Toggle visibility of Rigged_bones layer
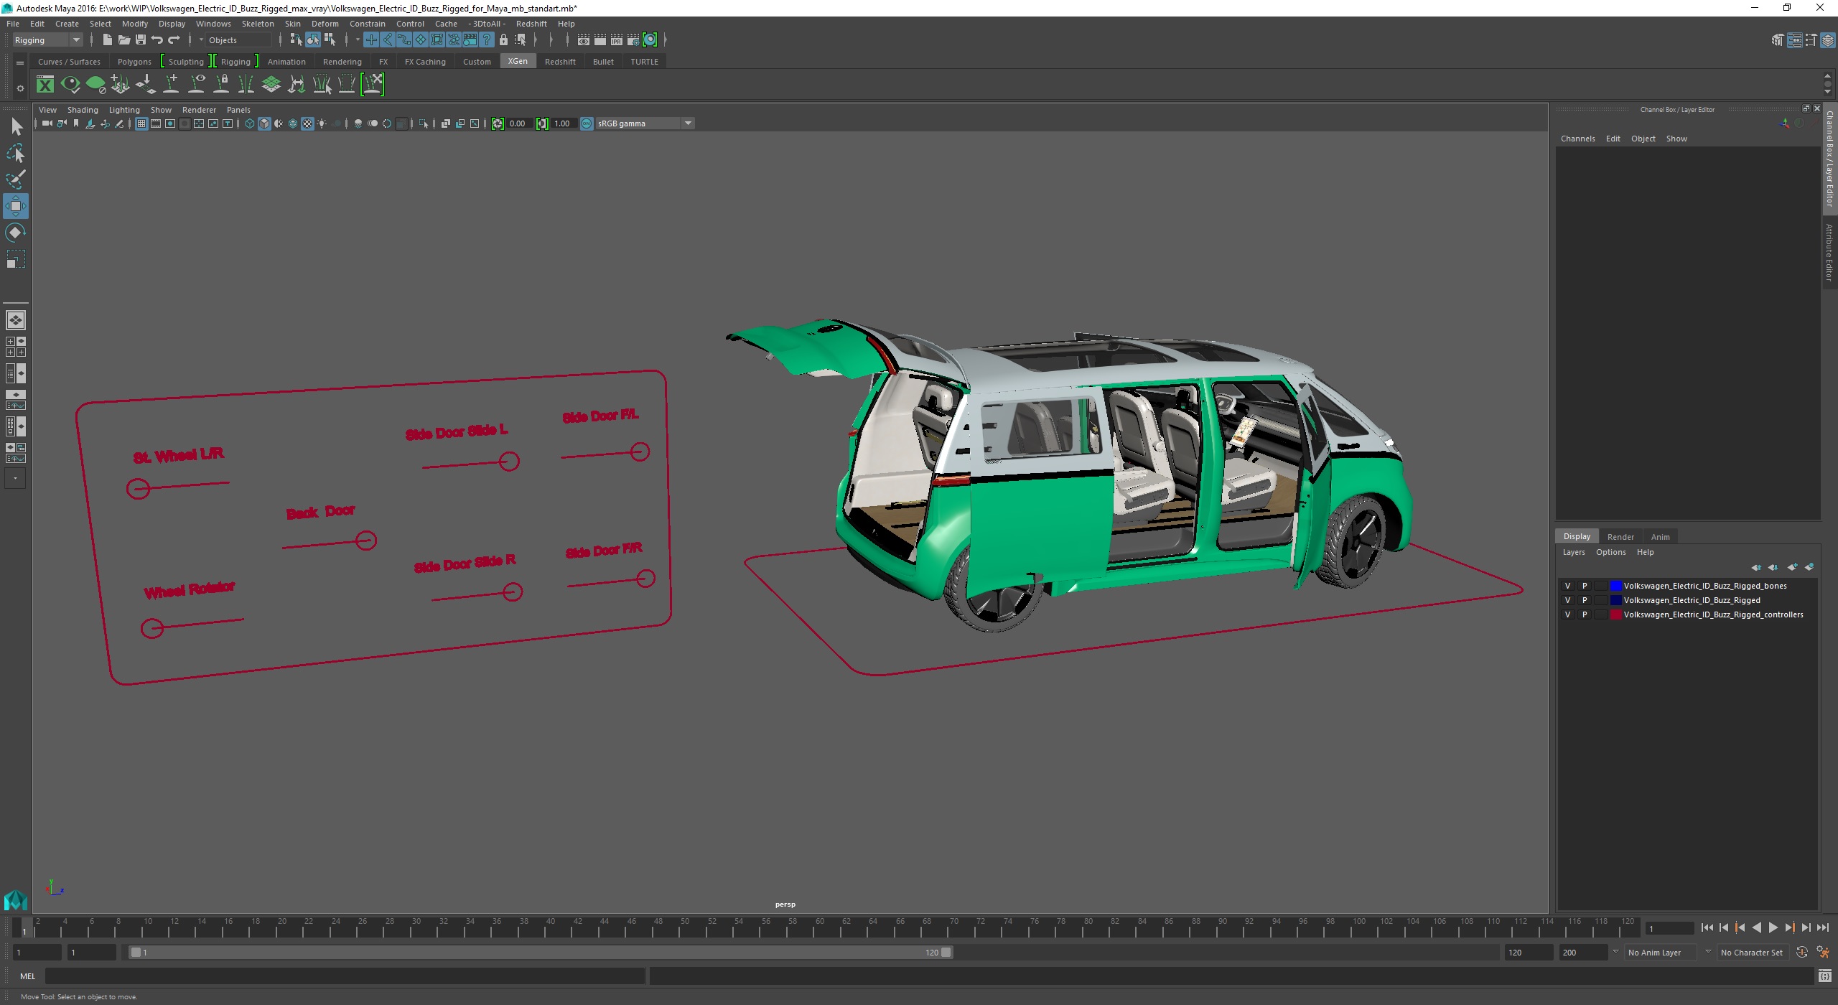The height and width of the screenshot is (1005, 1838). tap(1567, 586)
